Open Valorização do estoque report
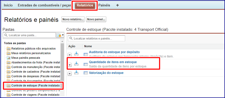Image resolution: width=225 pixels, height=98 pixels. coord(106,73)
